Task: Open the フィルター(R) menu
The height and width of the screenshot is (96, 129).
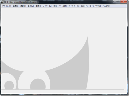Action: 74,6
